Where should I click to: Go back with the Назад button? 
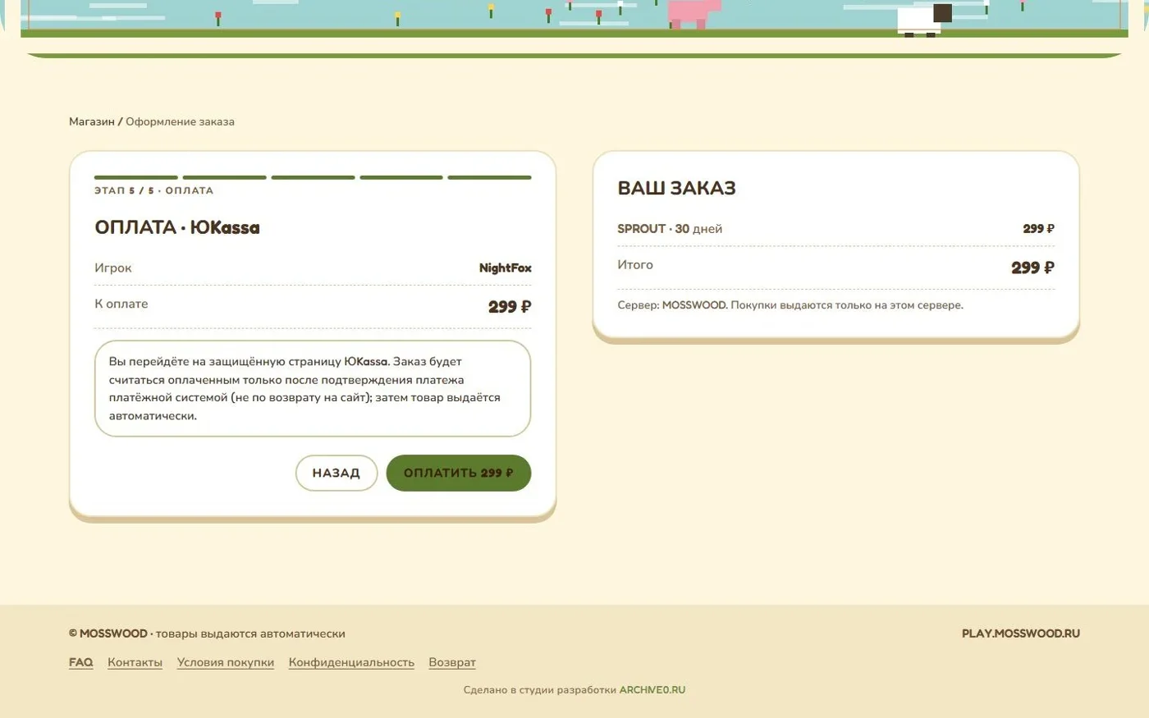[336, 473]
